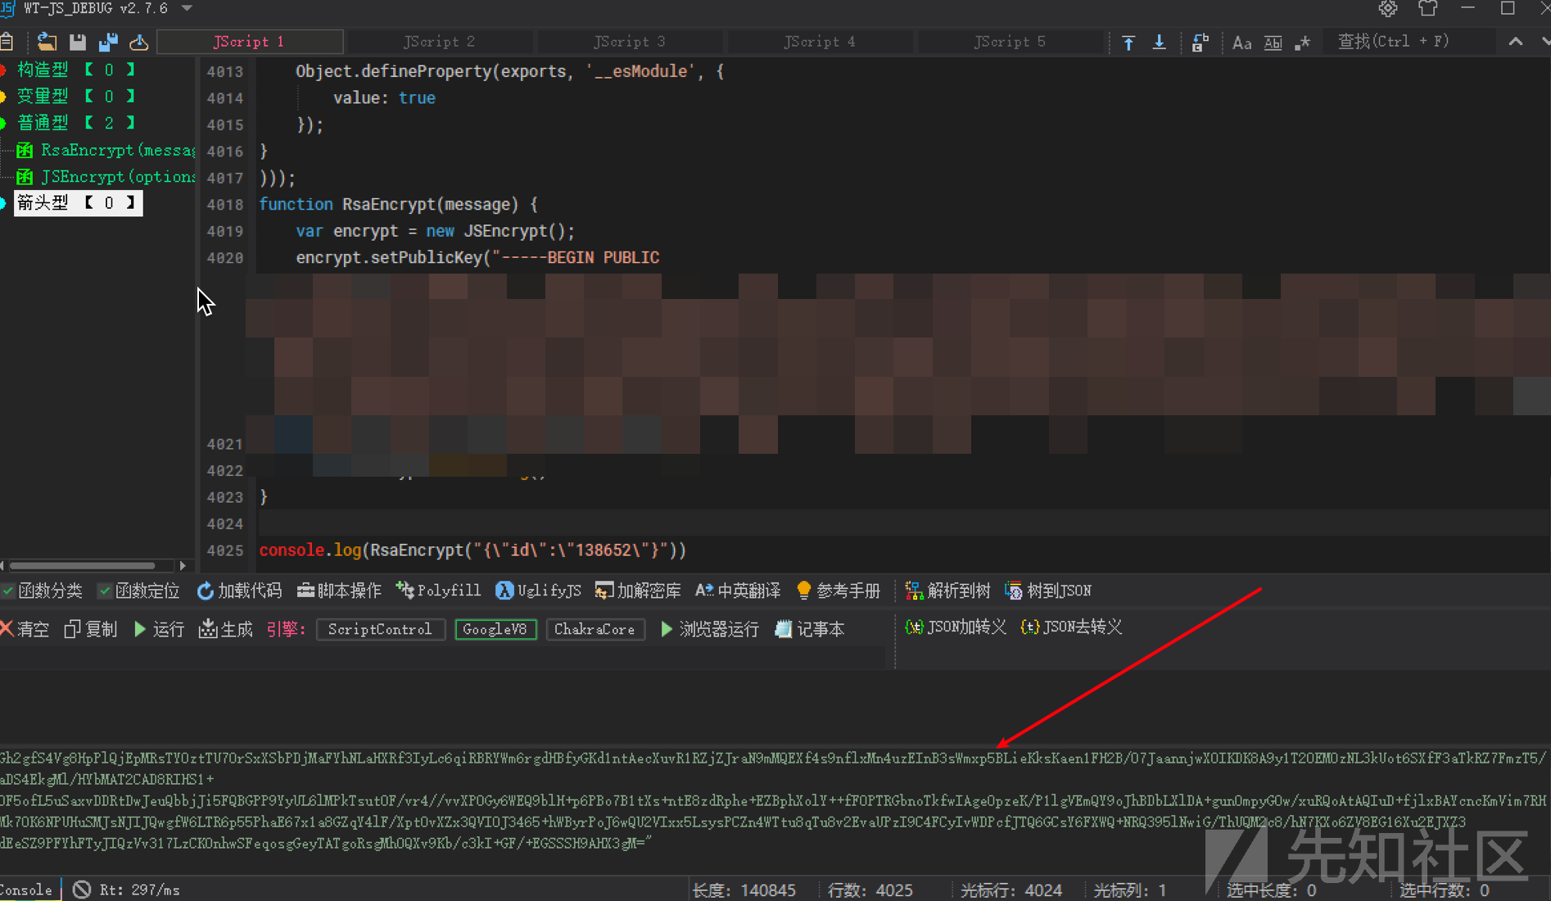The height and width of the screenshot is (901, 1551).
Task: Click the save floppy disk icon
Action: [78, 42]
